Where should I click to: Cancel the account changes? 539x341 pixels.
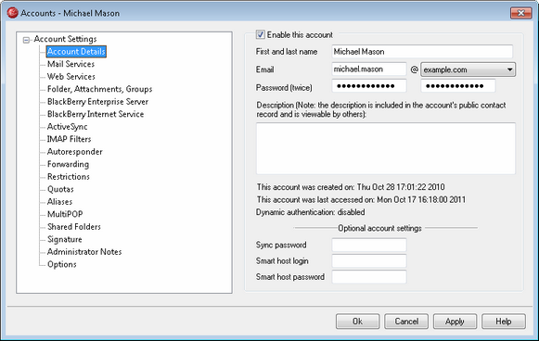tap(406, 322)
